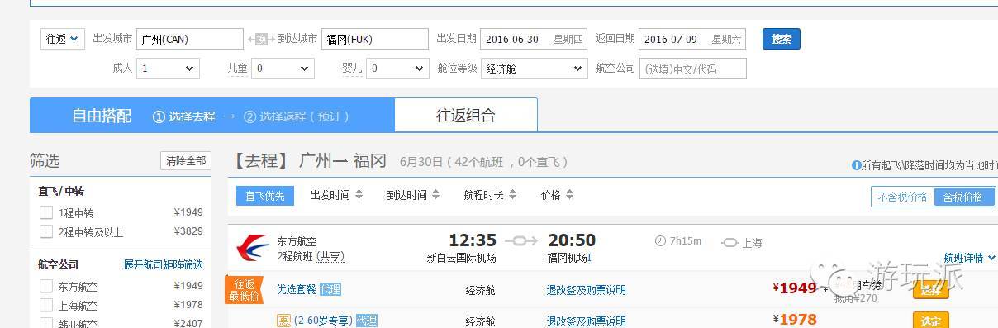
Task: Click 代理 tag next to 2-60岁专享
Action: [x=367, y=321]
